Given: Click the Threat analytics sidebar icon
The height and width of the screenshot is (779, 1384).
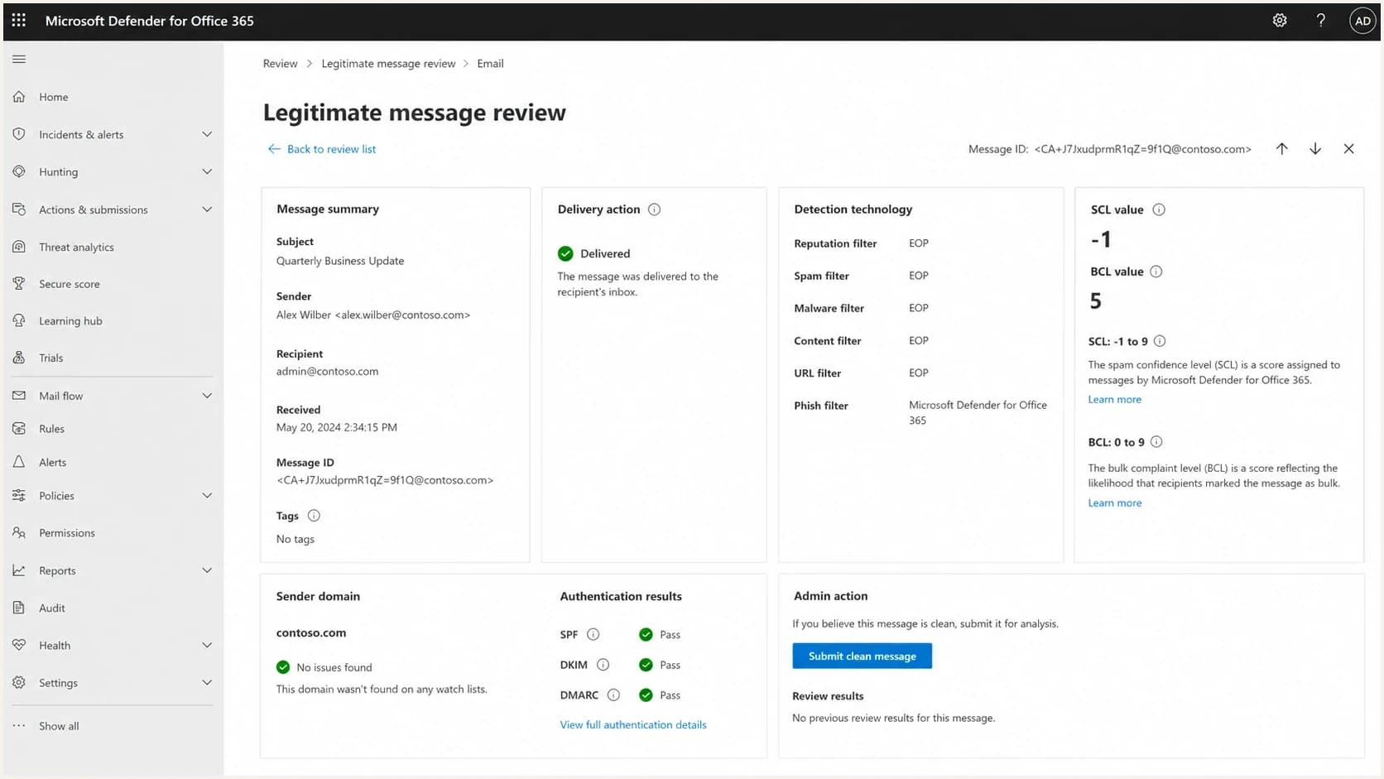Looking at the screenshot, I should click(19, 247).
